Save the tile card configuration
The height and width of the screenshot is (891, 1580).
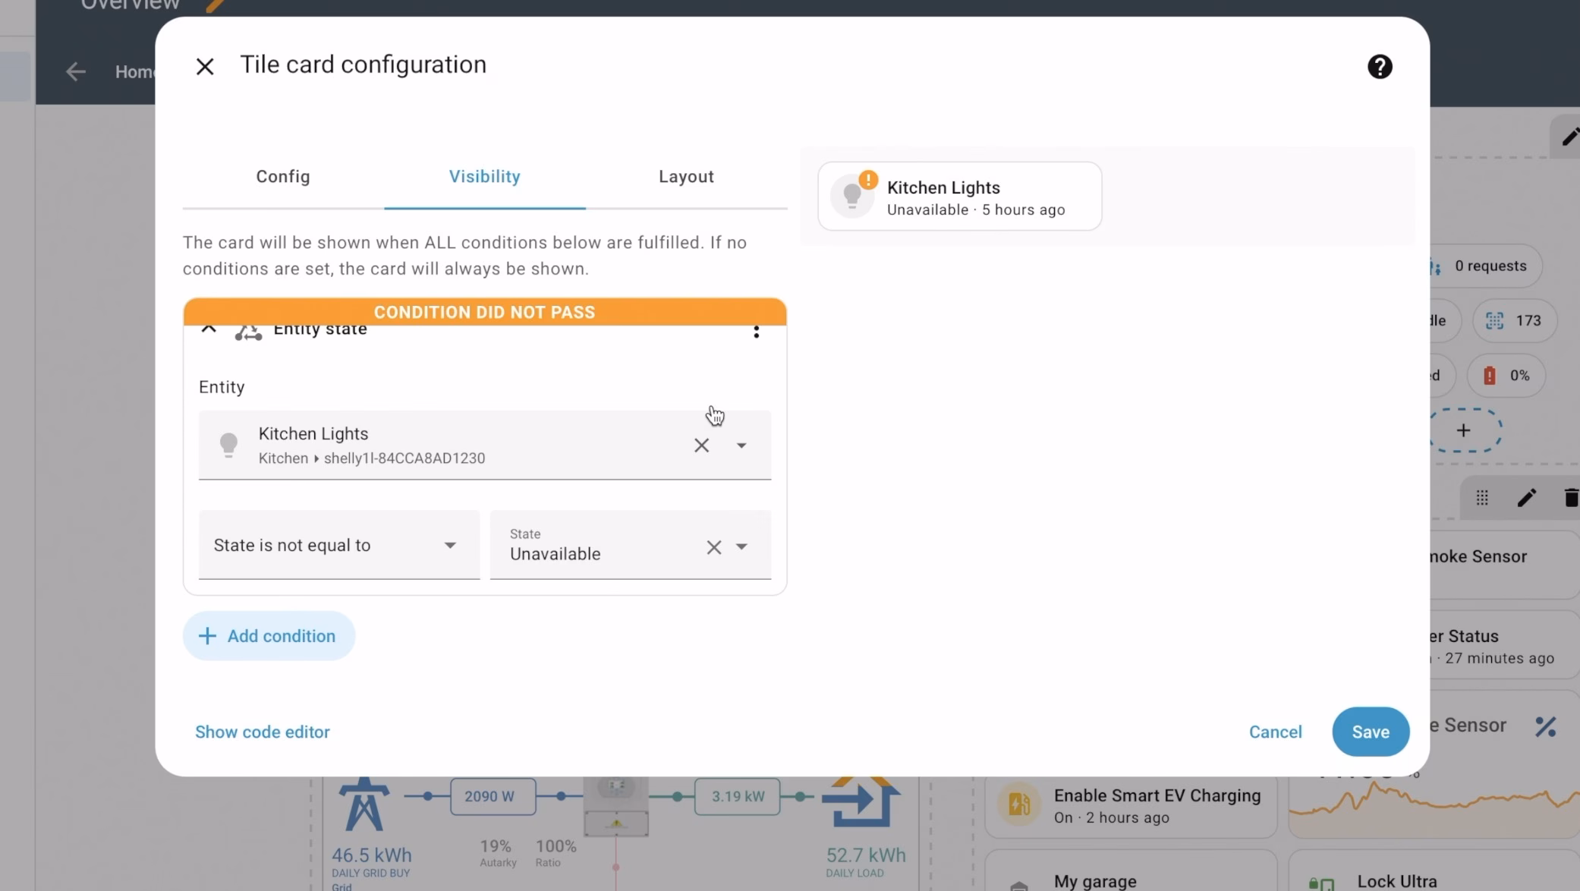pyautogui.click(x=1370, y=732)
